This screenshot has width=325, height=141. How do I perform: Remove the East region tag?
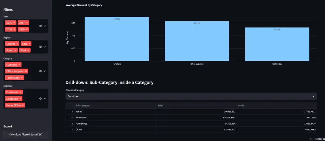pyautogui.click(x=29, y=44)
